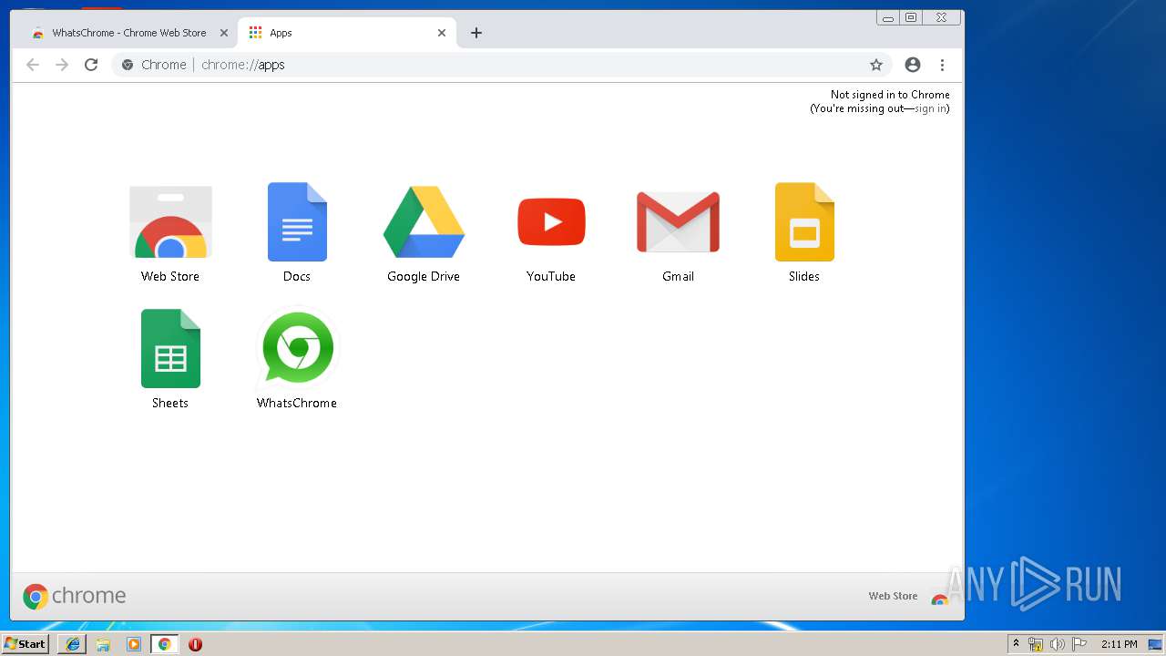Open the profile account icon
The image size is (1166, 656).
(913, 65)
